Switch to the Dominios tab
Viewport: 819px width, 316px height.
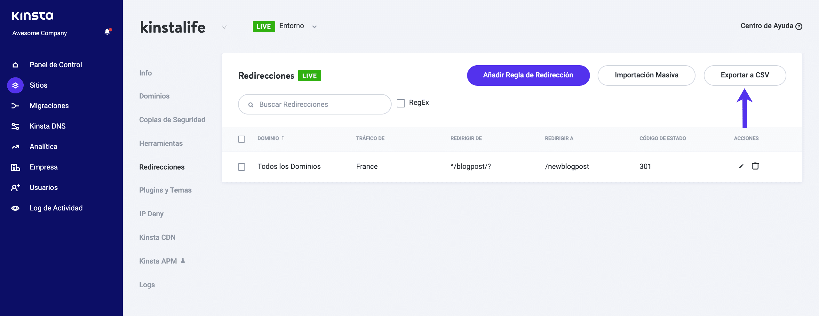[154, 96]
